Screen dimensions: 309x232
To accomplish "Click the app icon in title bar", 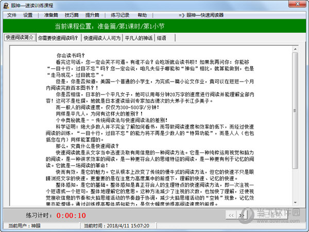I will tap(6, 6).
